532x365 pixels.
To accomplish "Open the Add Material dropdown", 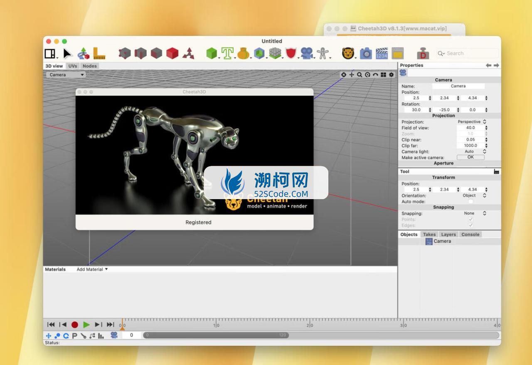I will pos(92,269).
